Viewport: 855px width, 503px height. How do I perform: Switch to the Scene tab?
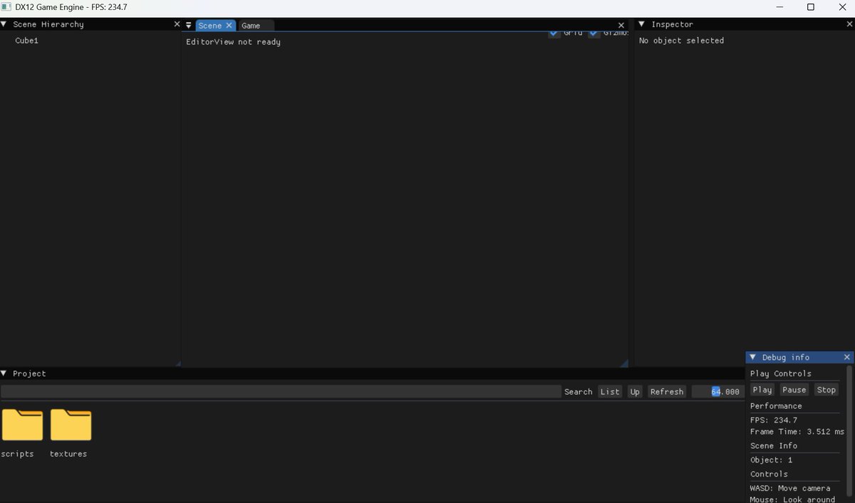(x=210, y=26)
